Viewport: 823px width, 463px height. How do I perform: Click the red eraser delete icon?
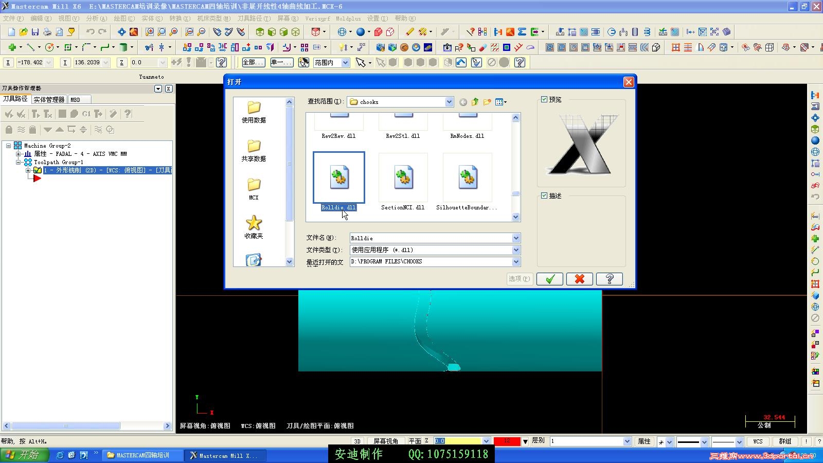482,47
